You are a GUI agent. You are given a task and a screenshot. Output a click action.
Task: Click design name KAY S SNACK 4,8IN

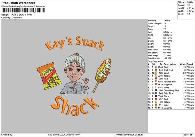tap(22, 15)
